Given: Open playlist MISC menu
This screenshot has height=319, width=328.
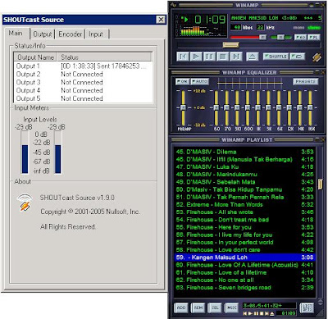Looking at the screenshot, I should (231, 308).
